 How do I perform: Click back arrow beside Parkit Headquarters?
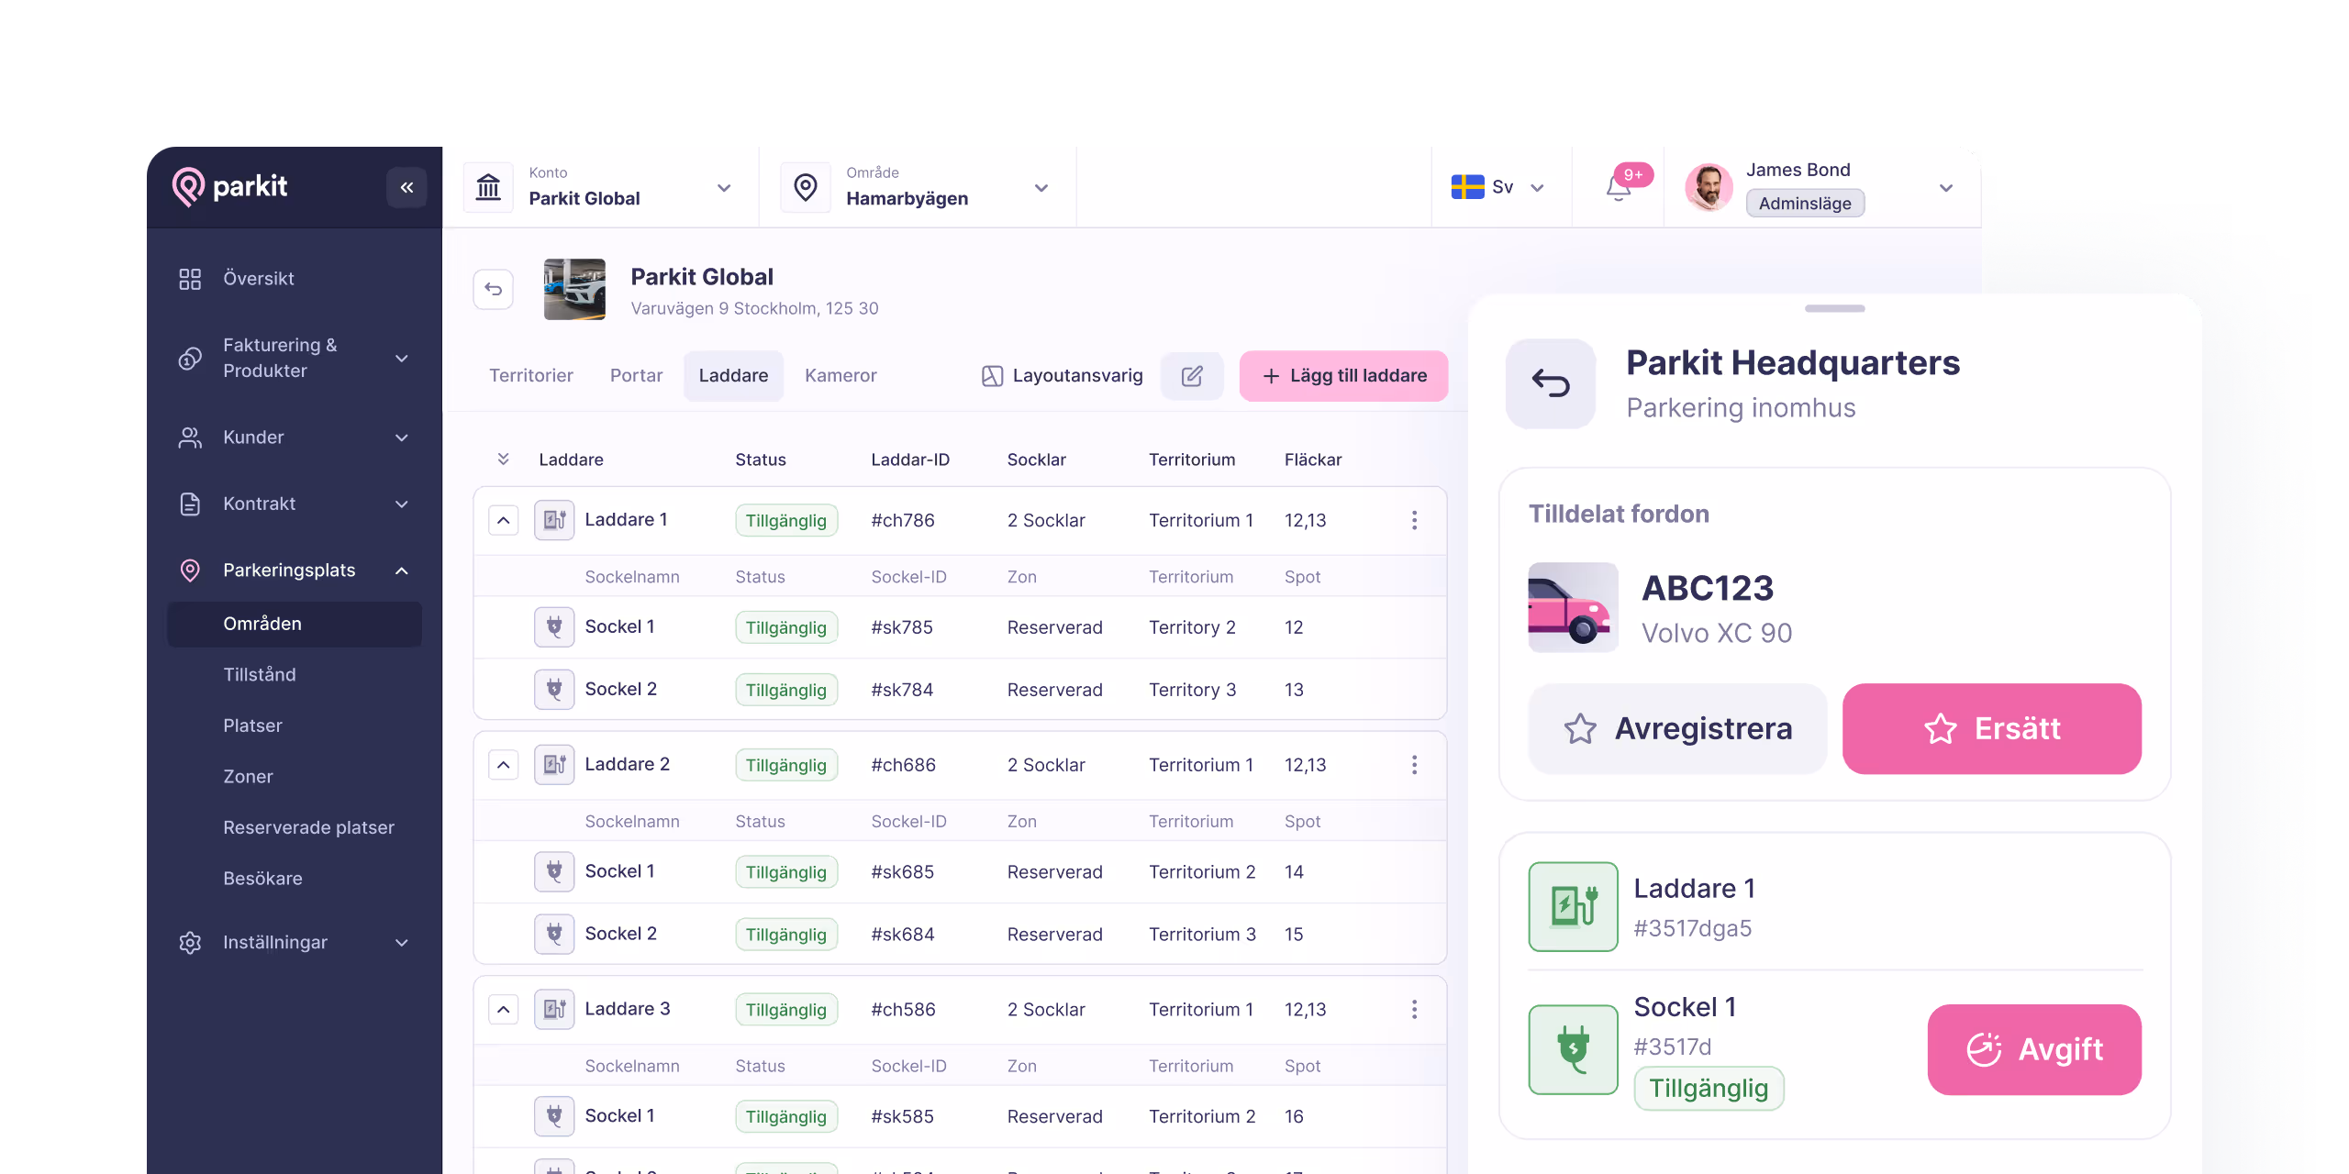(1551, 383)
